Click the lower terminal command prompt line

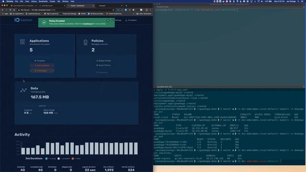(x=218, y=161)
